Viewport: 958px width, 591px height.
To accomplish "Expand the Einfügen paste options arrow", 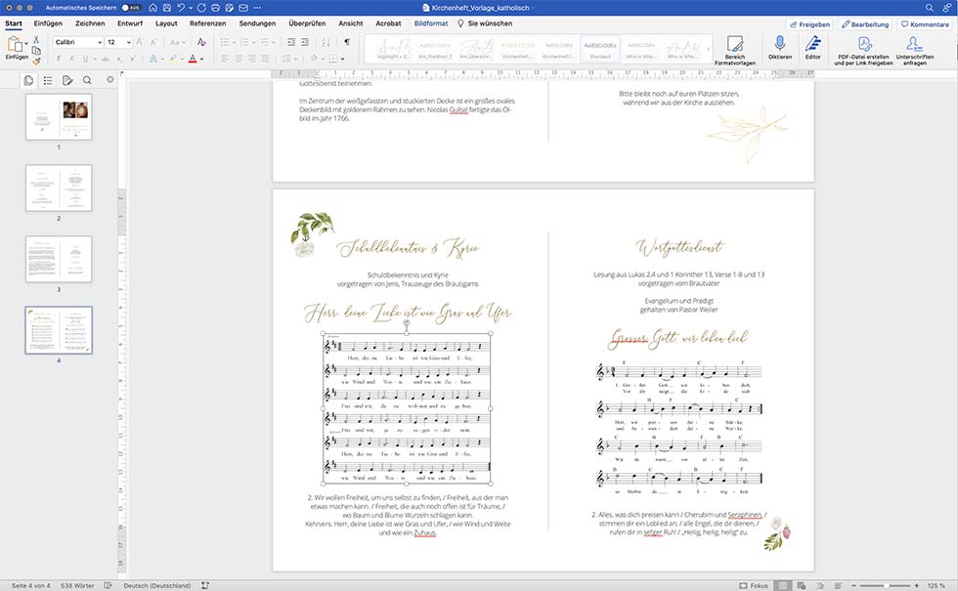I will click(26, 44).
